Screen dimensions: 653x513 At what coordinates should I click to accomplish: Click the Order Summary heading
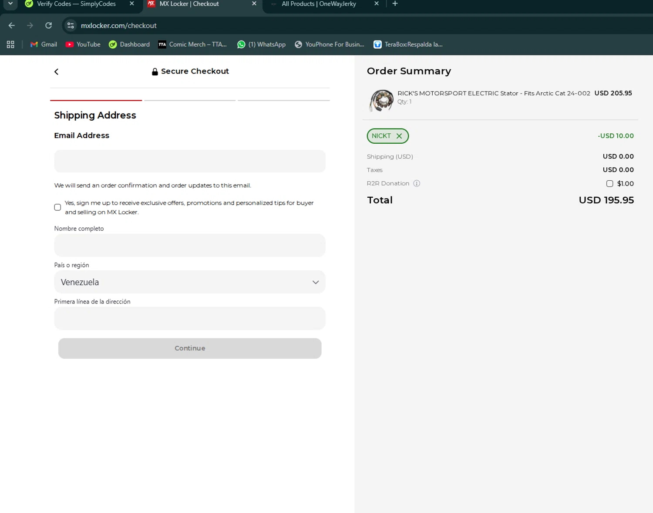(409, 71)
